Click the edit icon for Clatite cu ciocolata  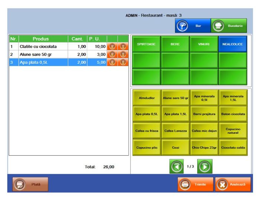click(112, 46)
